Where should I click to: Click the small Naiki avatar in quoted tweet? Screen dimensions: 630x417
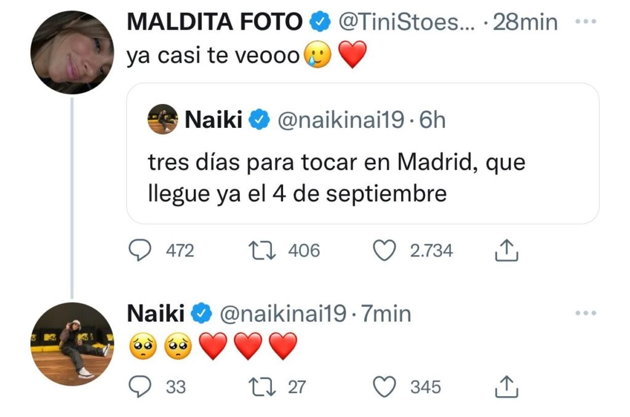[163, 120]
